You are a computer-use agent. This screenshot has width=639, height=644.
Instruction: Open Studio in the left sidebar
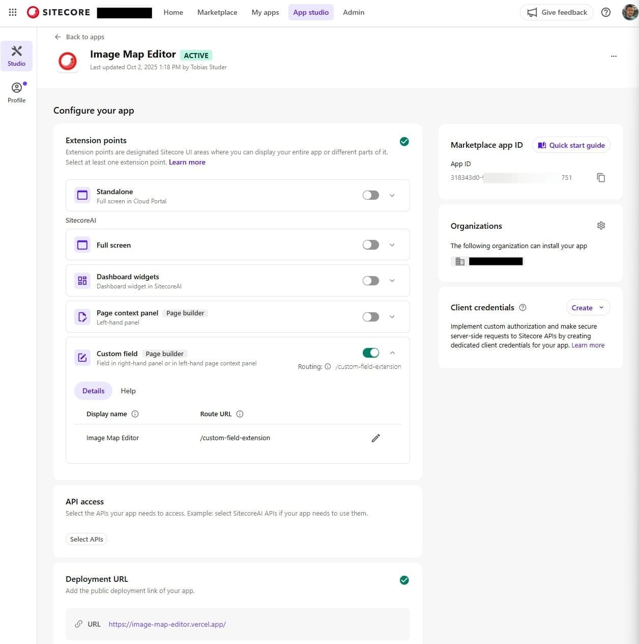[16, 56]
